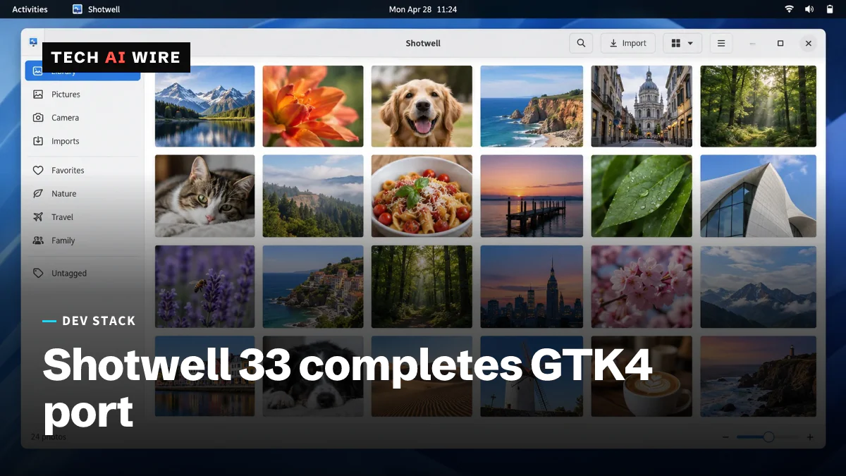Viewport: 846px width, 476px height.
Task: Open the search tool in Shotwell header
Action: pos(581,43)
